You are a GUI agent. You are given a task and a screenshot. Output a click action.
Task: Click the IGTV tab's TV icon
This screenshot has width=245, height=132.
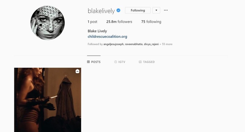tap(116, 62)
